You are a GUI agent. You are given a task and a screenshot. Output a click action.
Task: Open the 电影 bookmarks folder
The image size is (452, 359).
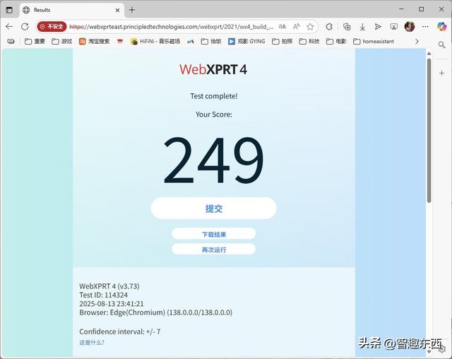[336, 42]
